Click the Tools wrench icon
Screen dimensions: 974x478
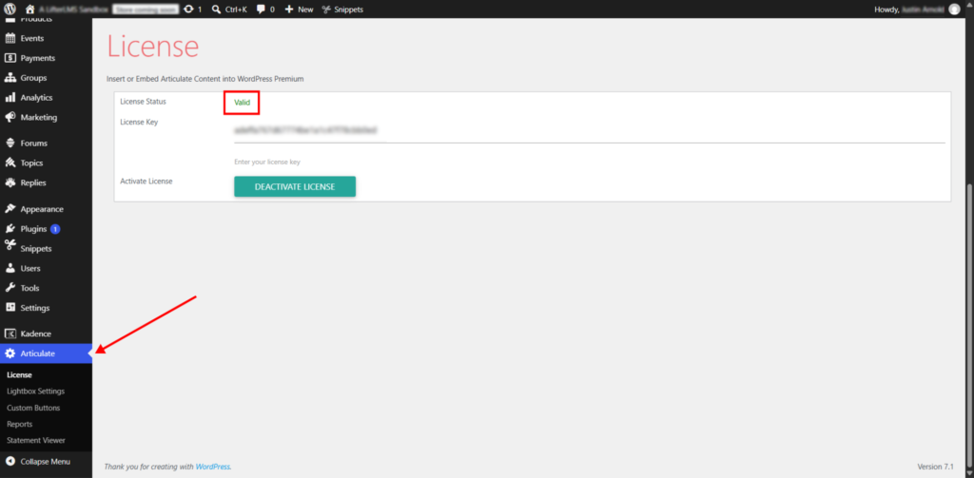point(10,288)
